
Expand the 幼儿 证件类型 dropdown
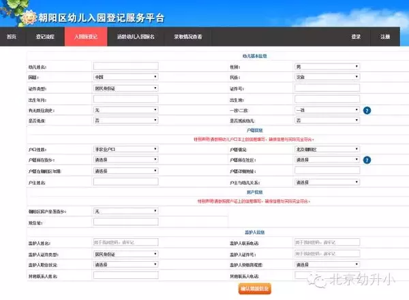125,88
